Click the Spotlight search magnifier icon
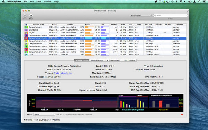This screenshot has height=130, width=208. pyautogui.click(x=199, y=2)
